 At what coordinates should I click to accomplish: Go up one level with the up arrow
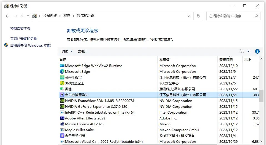point(28,16)
